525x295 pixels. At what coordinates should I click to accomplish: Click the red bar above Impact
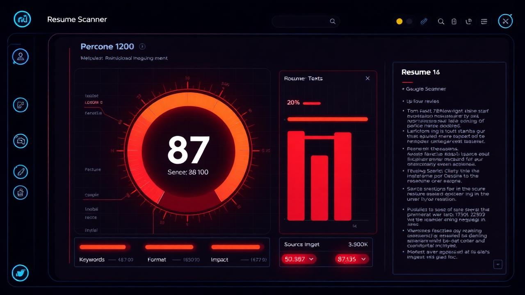(235, 247)
